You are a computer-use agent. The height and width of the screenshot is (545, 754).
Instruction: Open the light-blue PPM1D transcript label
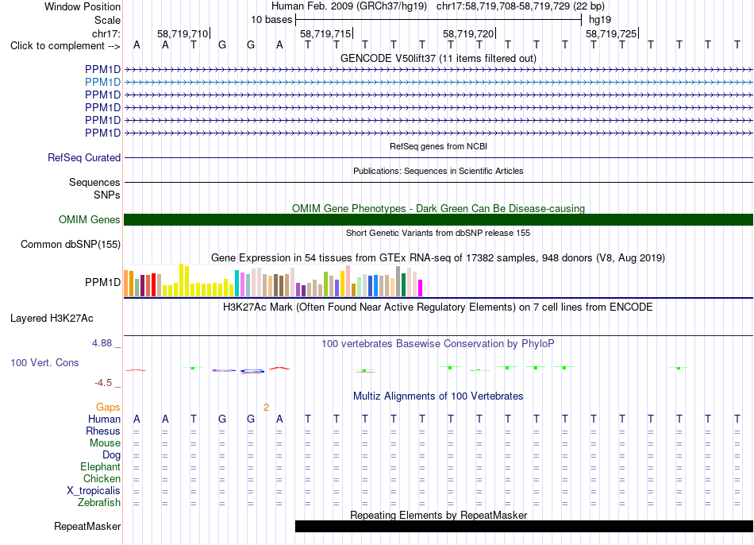[x=102, y=83]
